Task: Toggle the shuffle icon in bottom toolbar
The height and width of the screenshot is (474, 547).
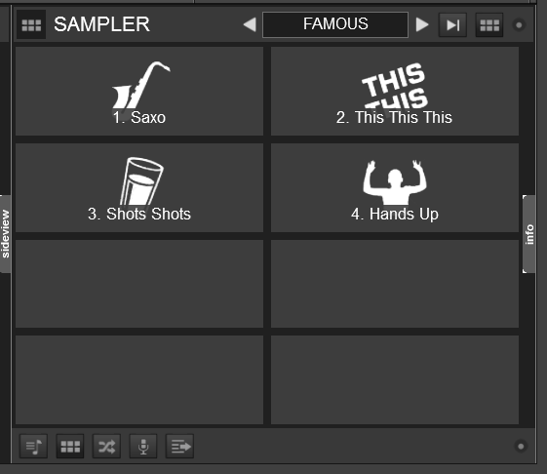Action: tap(106, 446)
